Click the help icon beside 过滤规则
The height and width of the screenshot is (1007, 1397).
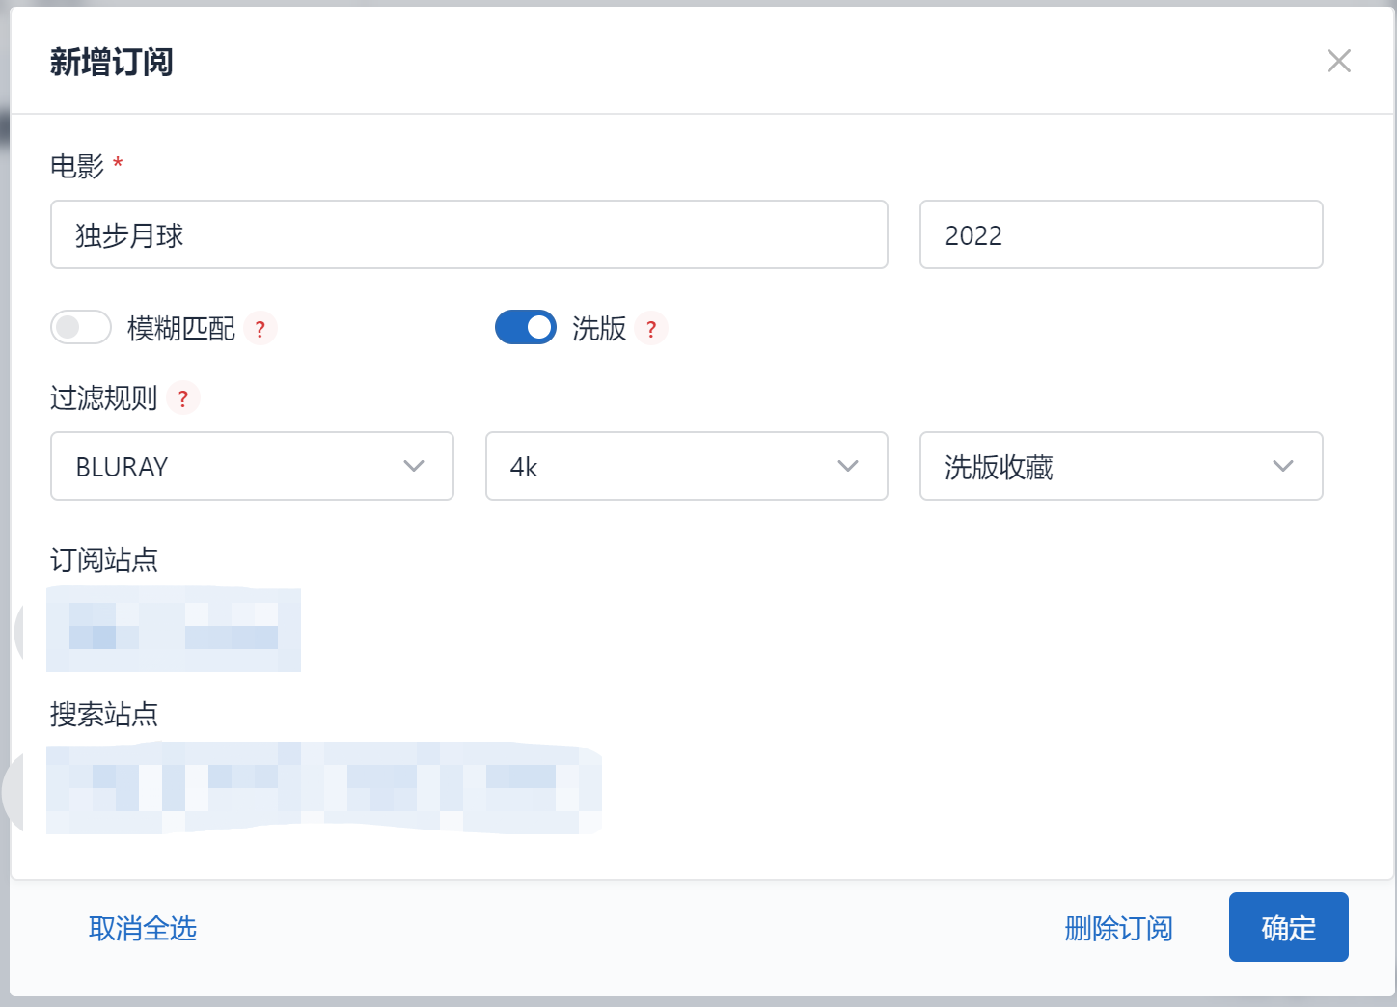pyautogui.click(x=183, y=397)
